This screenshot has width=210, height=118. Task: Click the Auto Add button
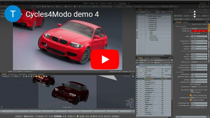[x=178, y=16]
